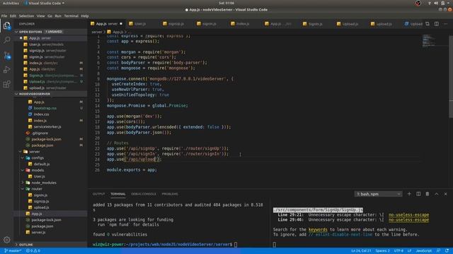The image size is (453, 254).
Task: Follow the 'keywords' link in terminal
Action: pyautogui.click(x=318, y=229)
